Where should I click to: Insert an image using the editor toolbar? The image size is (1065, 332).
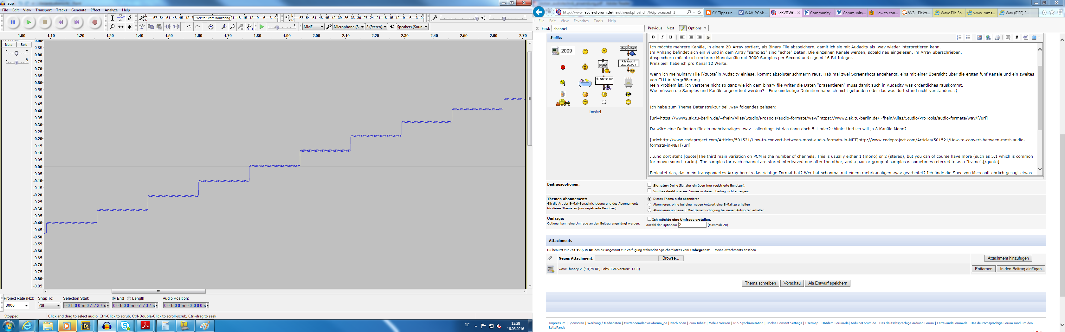979,38
